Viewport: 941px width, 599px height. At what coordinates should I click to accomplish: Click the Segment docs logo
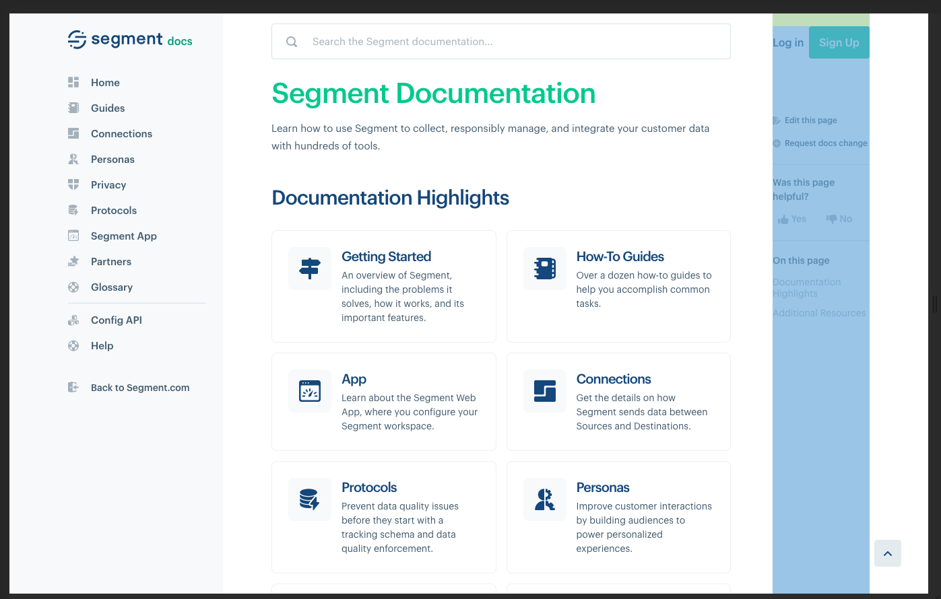130,40
